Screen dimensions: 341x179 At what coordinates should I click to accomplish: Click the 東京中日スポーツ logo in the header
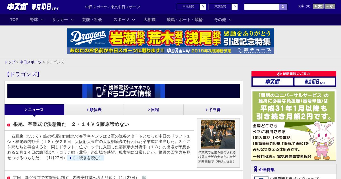pyautogui.click(x=45, y=7)
